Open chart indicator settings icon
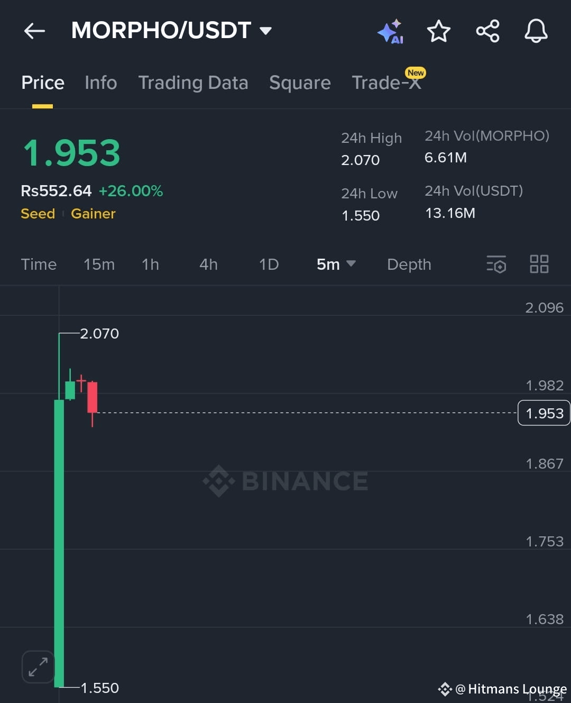This screenshot has height=703, width=571. pyautogui.click(x=496, y=264)
